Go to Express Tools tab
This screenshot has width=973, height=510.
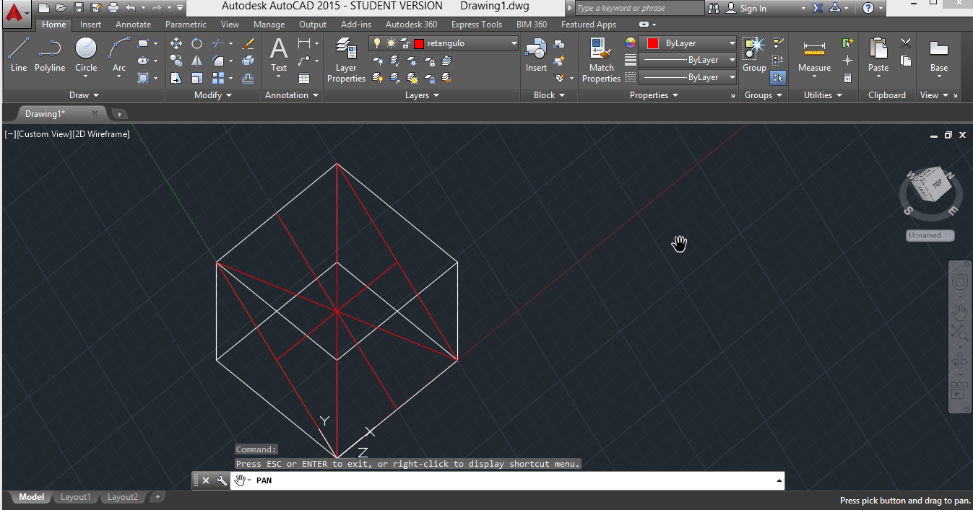(x=477, y=25)
